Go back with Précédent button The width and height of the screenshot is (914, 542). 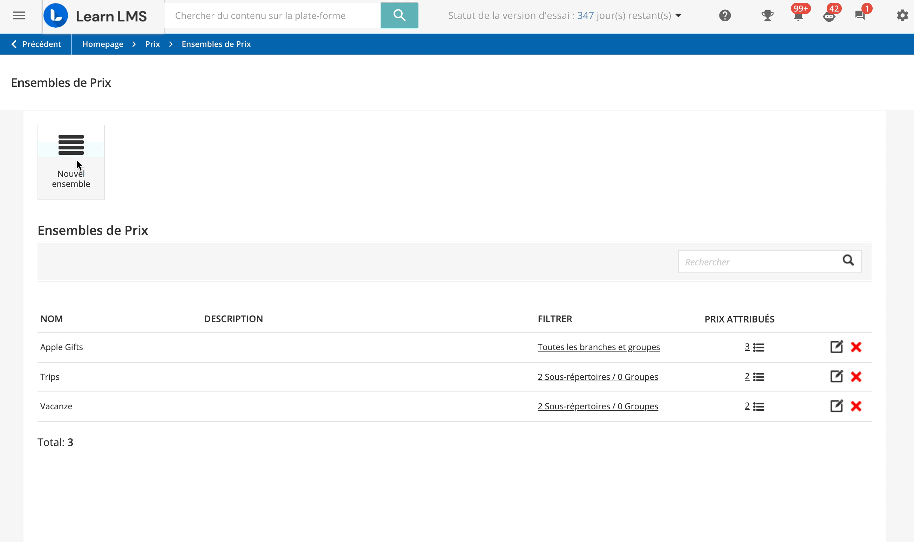click(36, 44)
